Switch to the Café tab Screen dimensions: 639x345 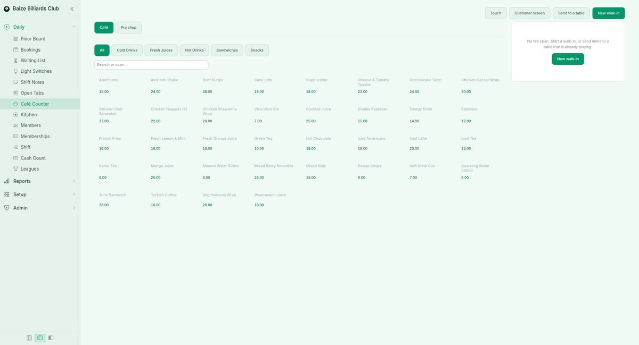tap(104, 28)
